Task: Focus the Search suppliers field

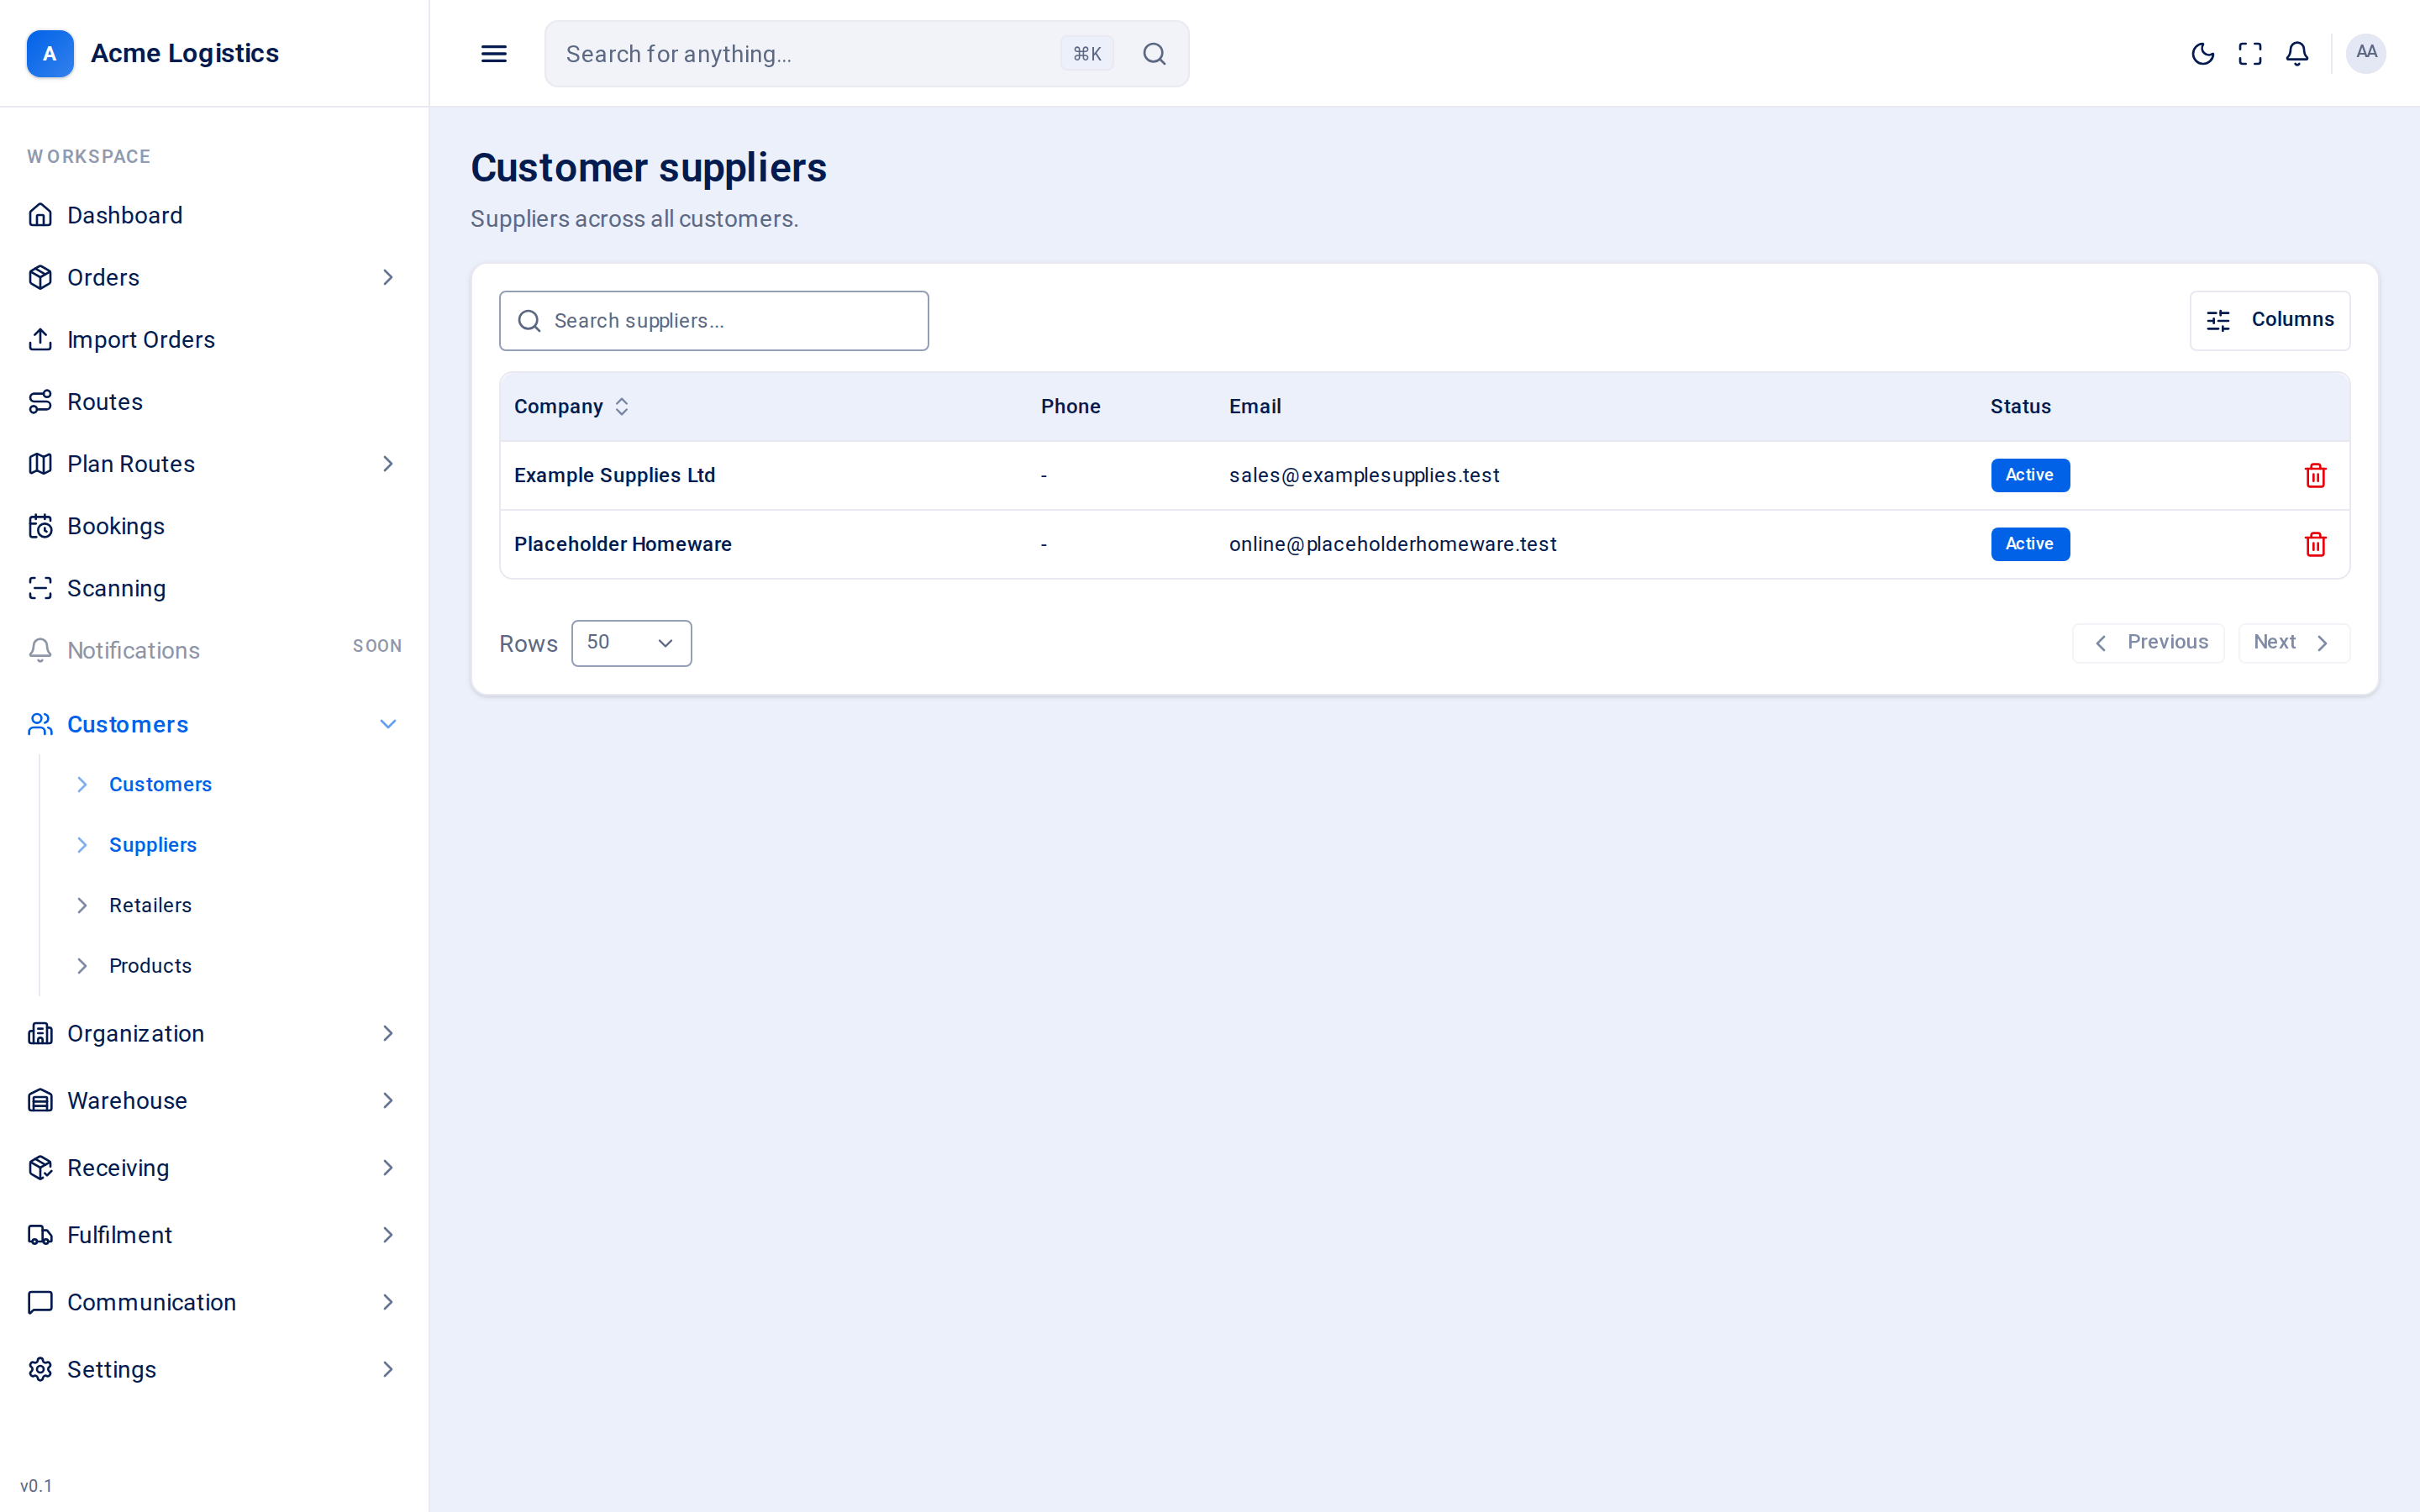Action: tap(713, 321)
